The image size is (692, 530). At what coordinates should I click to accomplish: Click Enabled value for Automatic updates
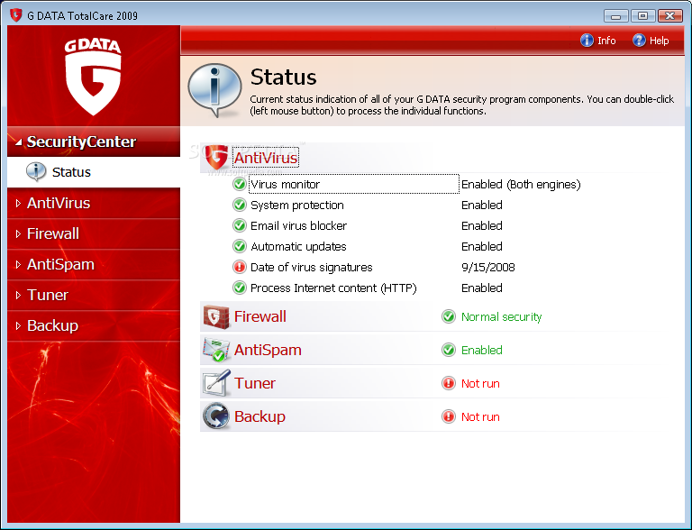(481, 246)
